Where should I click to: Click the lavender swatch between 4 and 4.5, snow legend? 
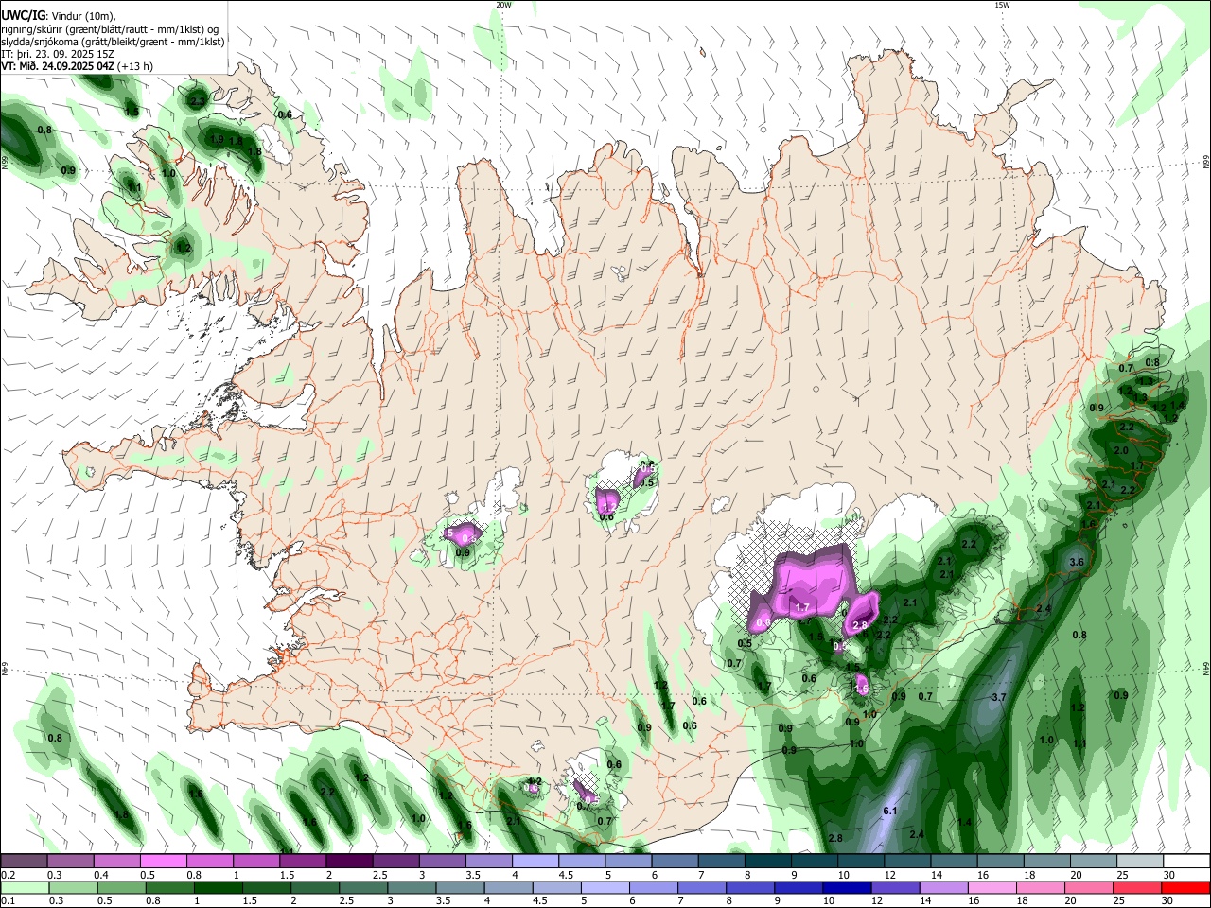(x=535, y=861)
